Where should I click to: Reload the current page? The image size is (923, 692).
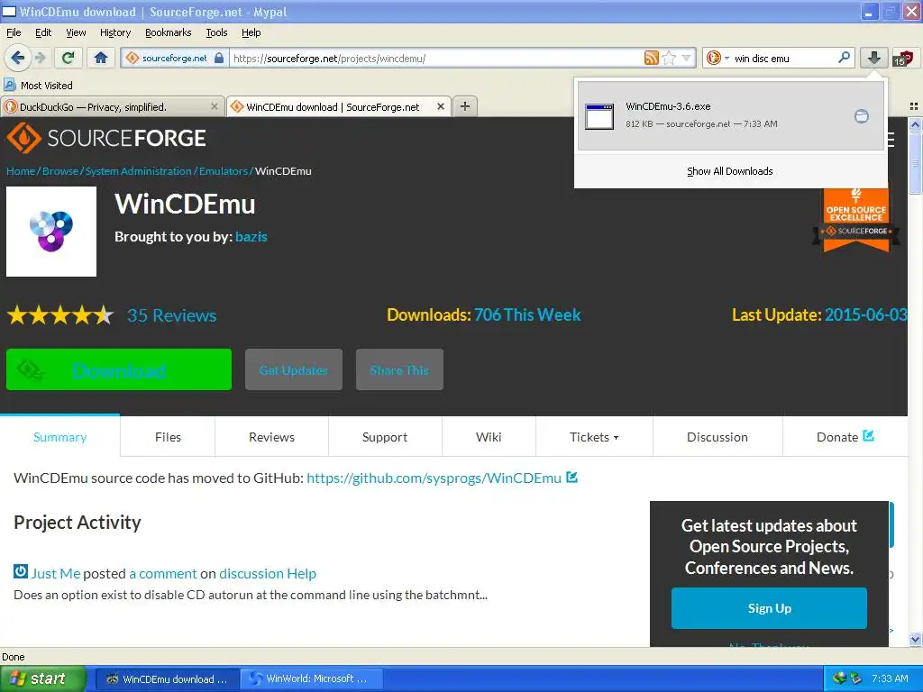point(68,58)
